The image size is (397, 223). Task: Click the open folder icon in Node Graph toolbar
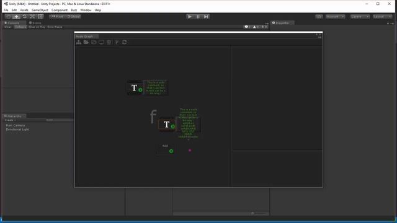(x=86, y=42)
